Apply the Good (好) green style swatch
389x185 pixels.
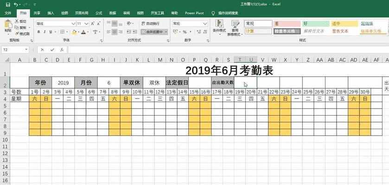point(316,24)
